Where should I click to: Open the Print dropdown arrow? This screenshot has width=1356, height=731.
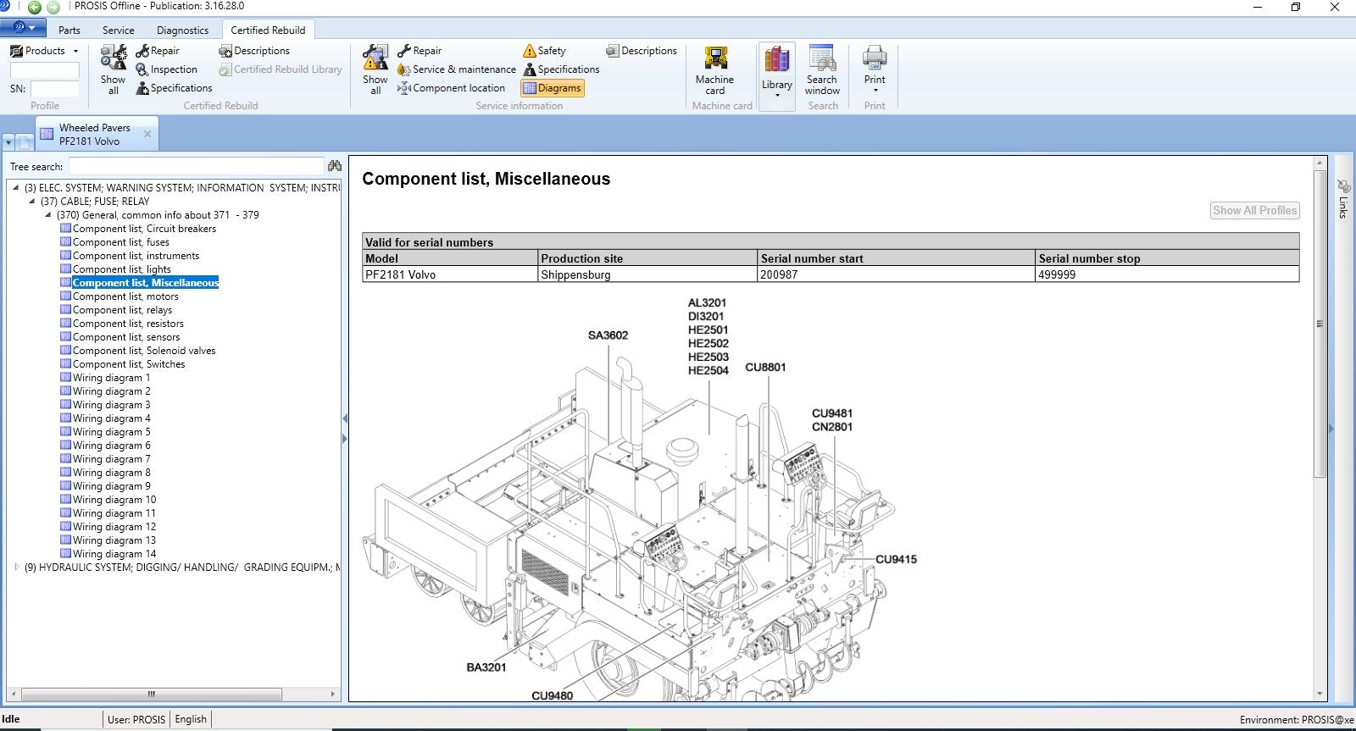[875, 91]
